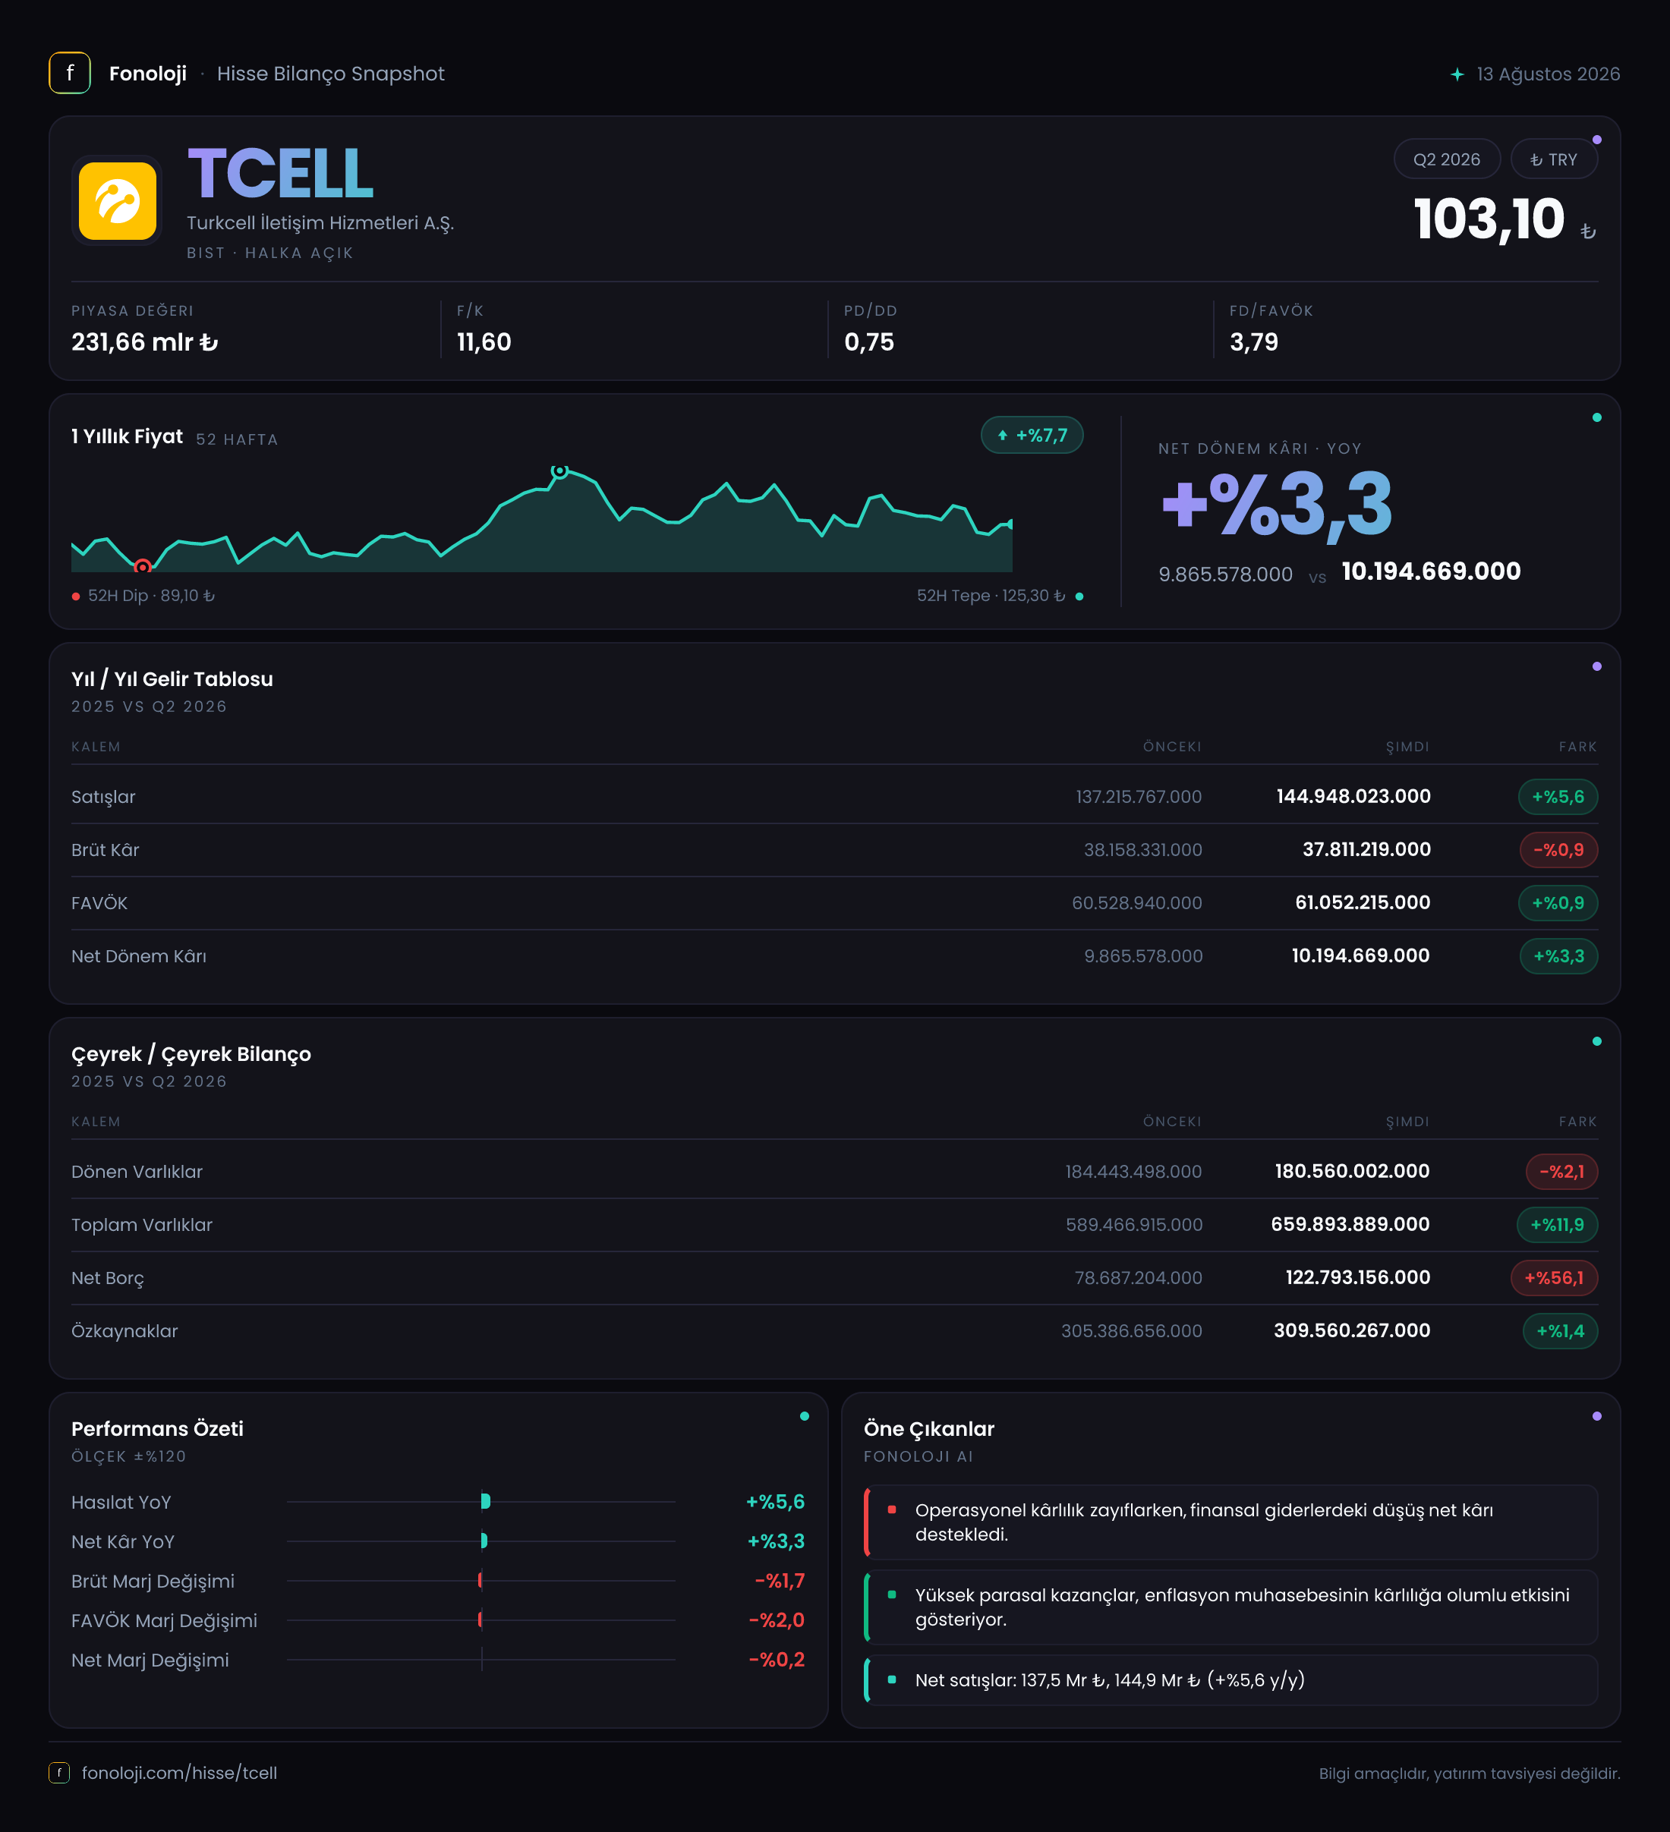Click the +%56,1 badge for Net Borç
The height and width of the screenshot is (1832, 1670).
click(x=1554, y=1278)
